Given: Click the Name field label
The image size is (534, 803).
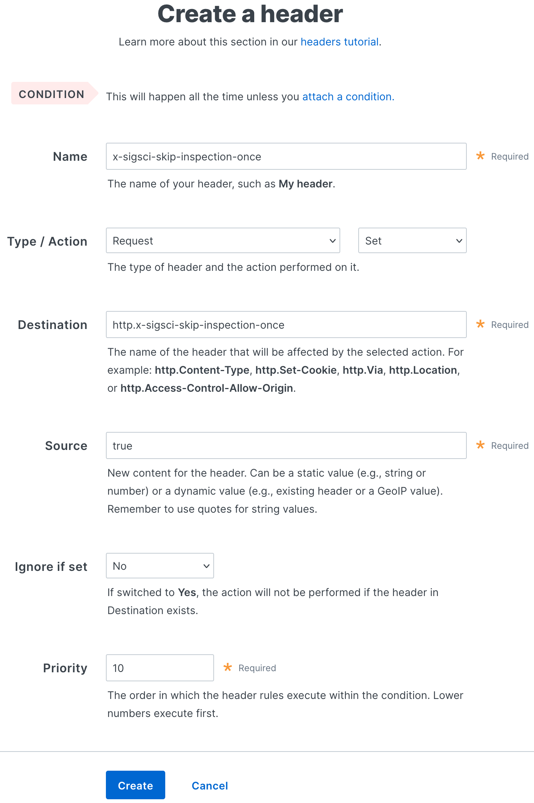Looking at the screenshot, I should [70, 156].
